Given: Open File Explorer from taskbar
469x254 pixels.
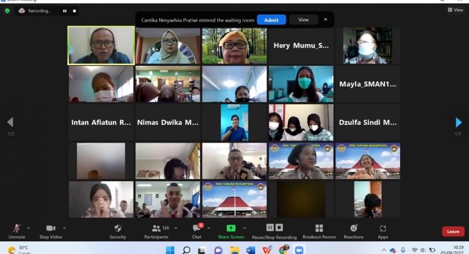Looking at the screenshot, I should [234, 250].
